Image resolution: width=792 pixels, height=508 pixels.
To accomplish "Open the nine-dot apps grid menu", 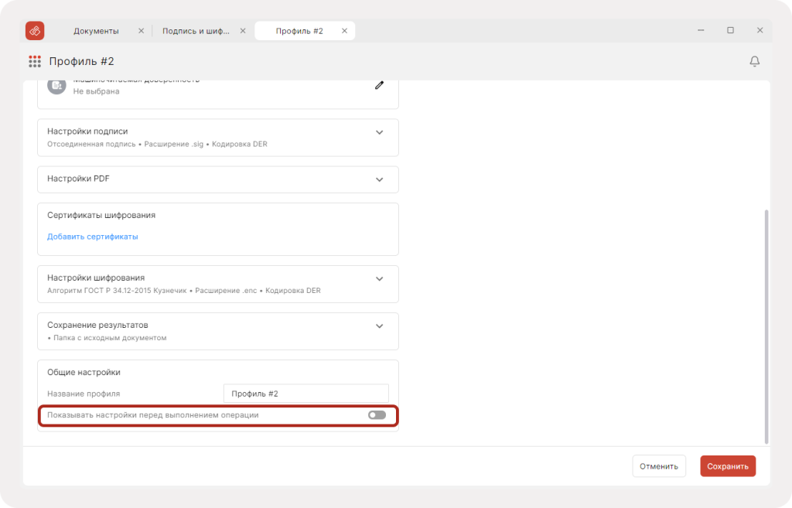I will [x=35, y=62].
